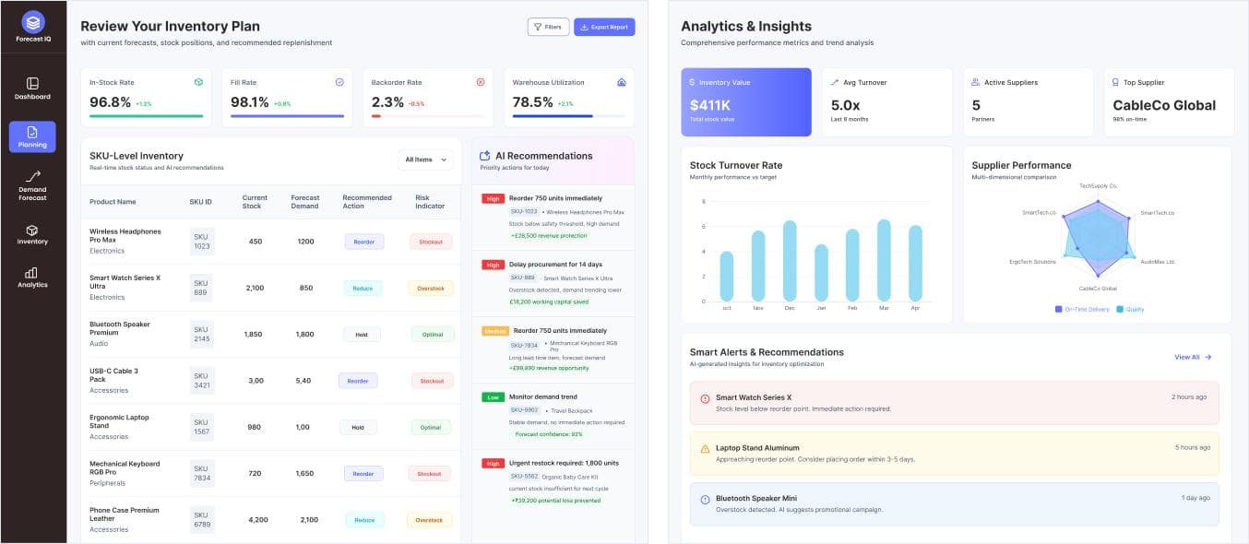Click the SKU 6789 cell in the table
This screenshot has width=1249, height=544.
point(202,520)
